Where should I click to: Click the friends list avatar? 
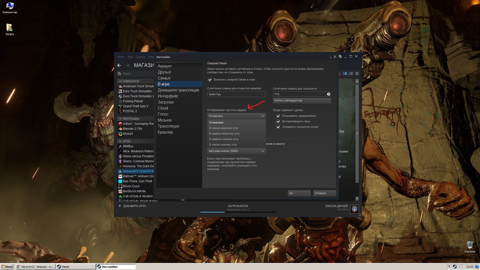pos(354,209)
